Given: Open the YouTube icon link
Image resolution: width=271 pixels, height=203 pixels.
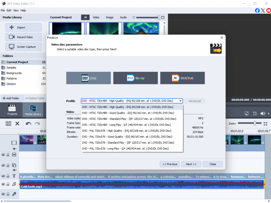Looking at the screenshot, I should point(269,11).
